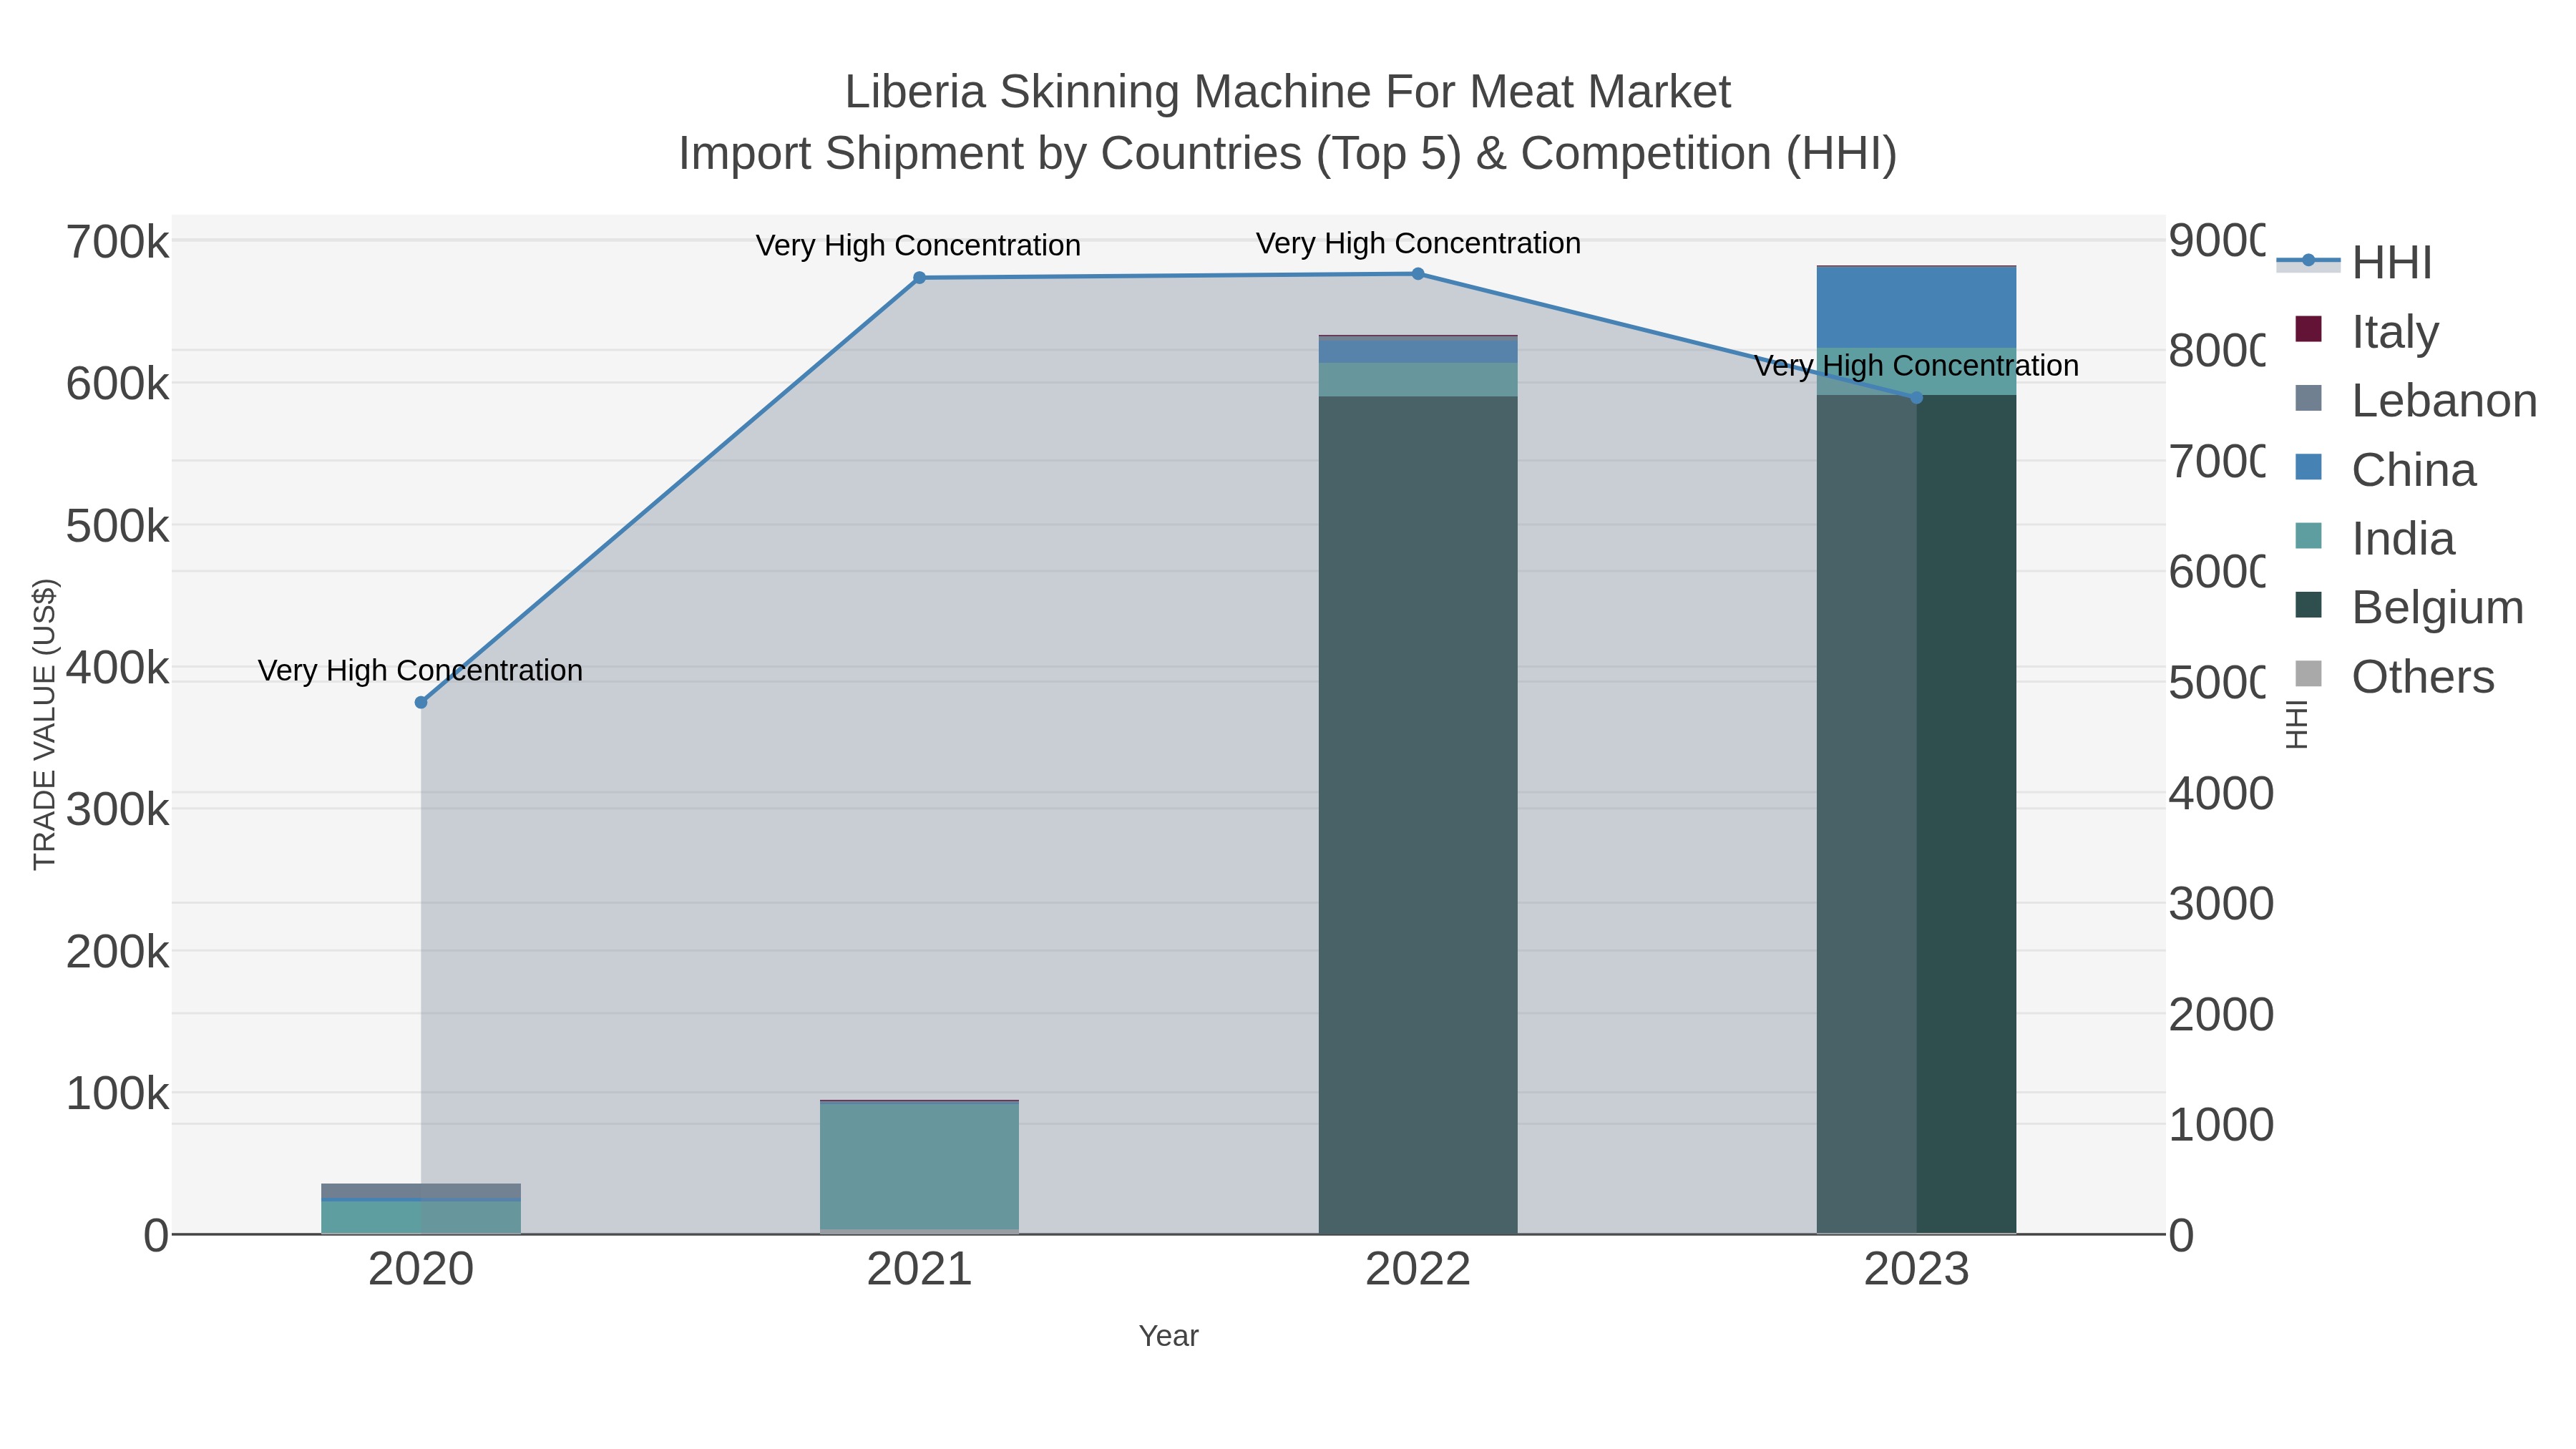Image resolution: width=2576 pixels, height=1449 pixels.
Task: Click the Belgium dark green legend swatch
Action: coord(2308,605)
